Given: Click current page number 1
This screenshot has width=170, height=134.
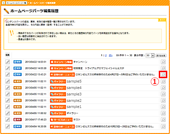Looking at the screenshot, I should (102, 55).
